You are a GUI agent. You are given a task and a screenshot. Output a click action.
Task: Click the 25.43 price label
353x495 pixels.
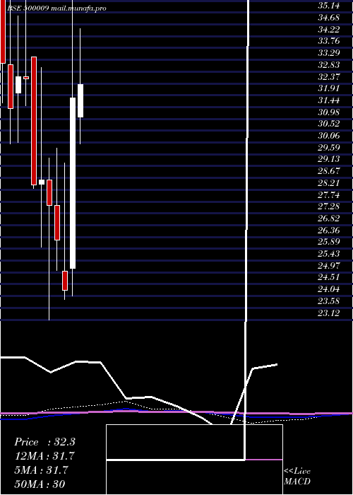(x=329, y=254)
